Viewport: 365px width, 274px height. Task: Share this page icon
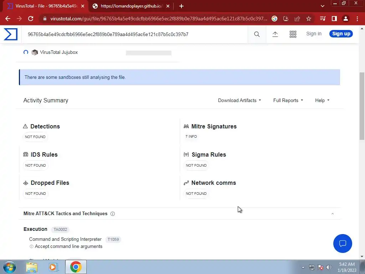(297, 19)
